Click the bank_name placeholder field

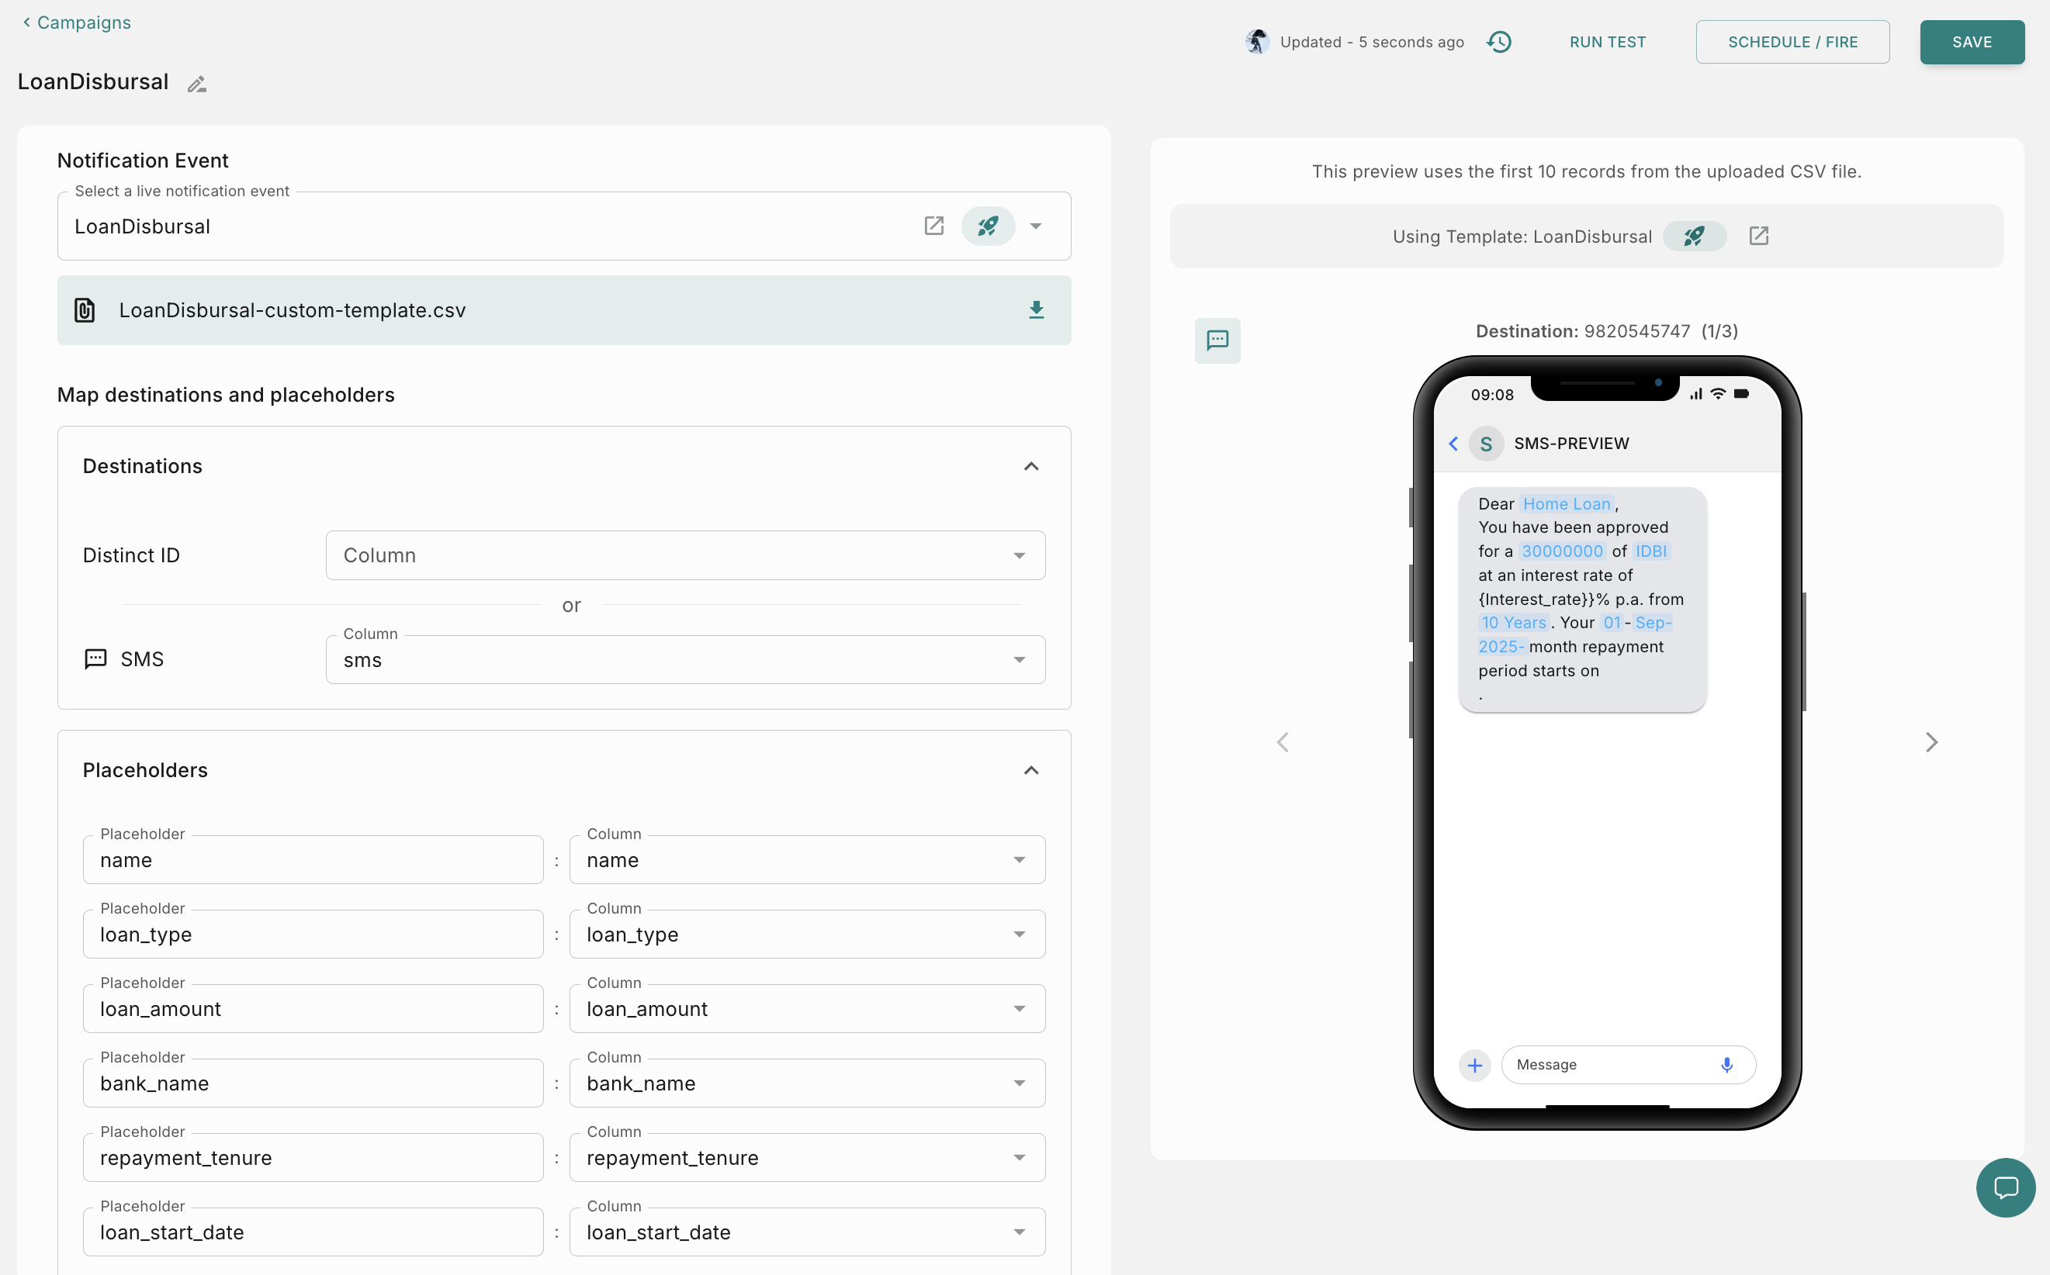click(x=313, y=1083)
